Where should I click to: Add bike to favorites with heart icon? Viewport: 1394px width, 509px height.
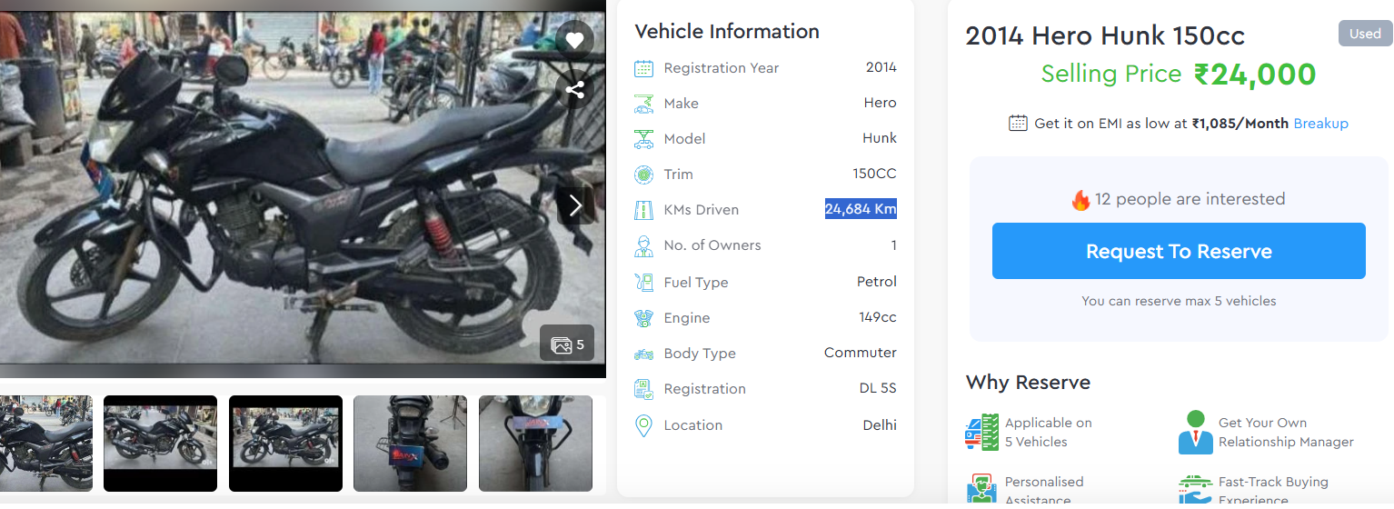click(574, 40)
